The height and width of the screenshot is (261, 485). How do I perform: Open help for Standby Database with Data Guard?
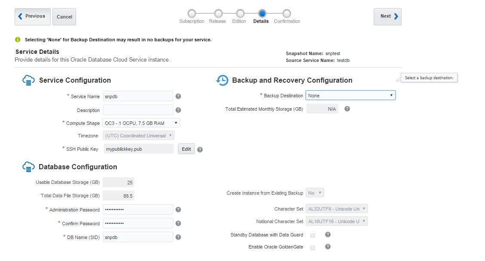click(x=328, y=235)
